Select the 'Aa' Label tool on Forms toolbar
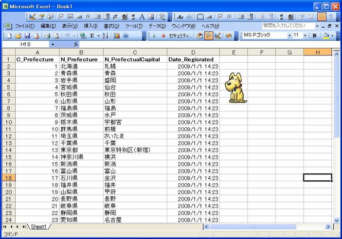The image size is (342, 239). pos(180,17)
